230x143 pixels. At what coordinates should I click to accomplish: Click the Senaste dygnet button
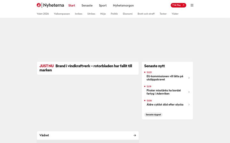tap(153, 115)
